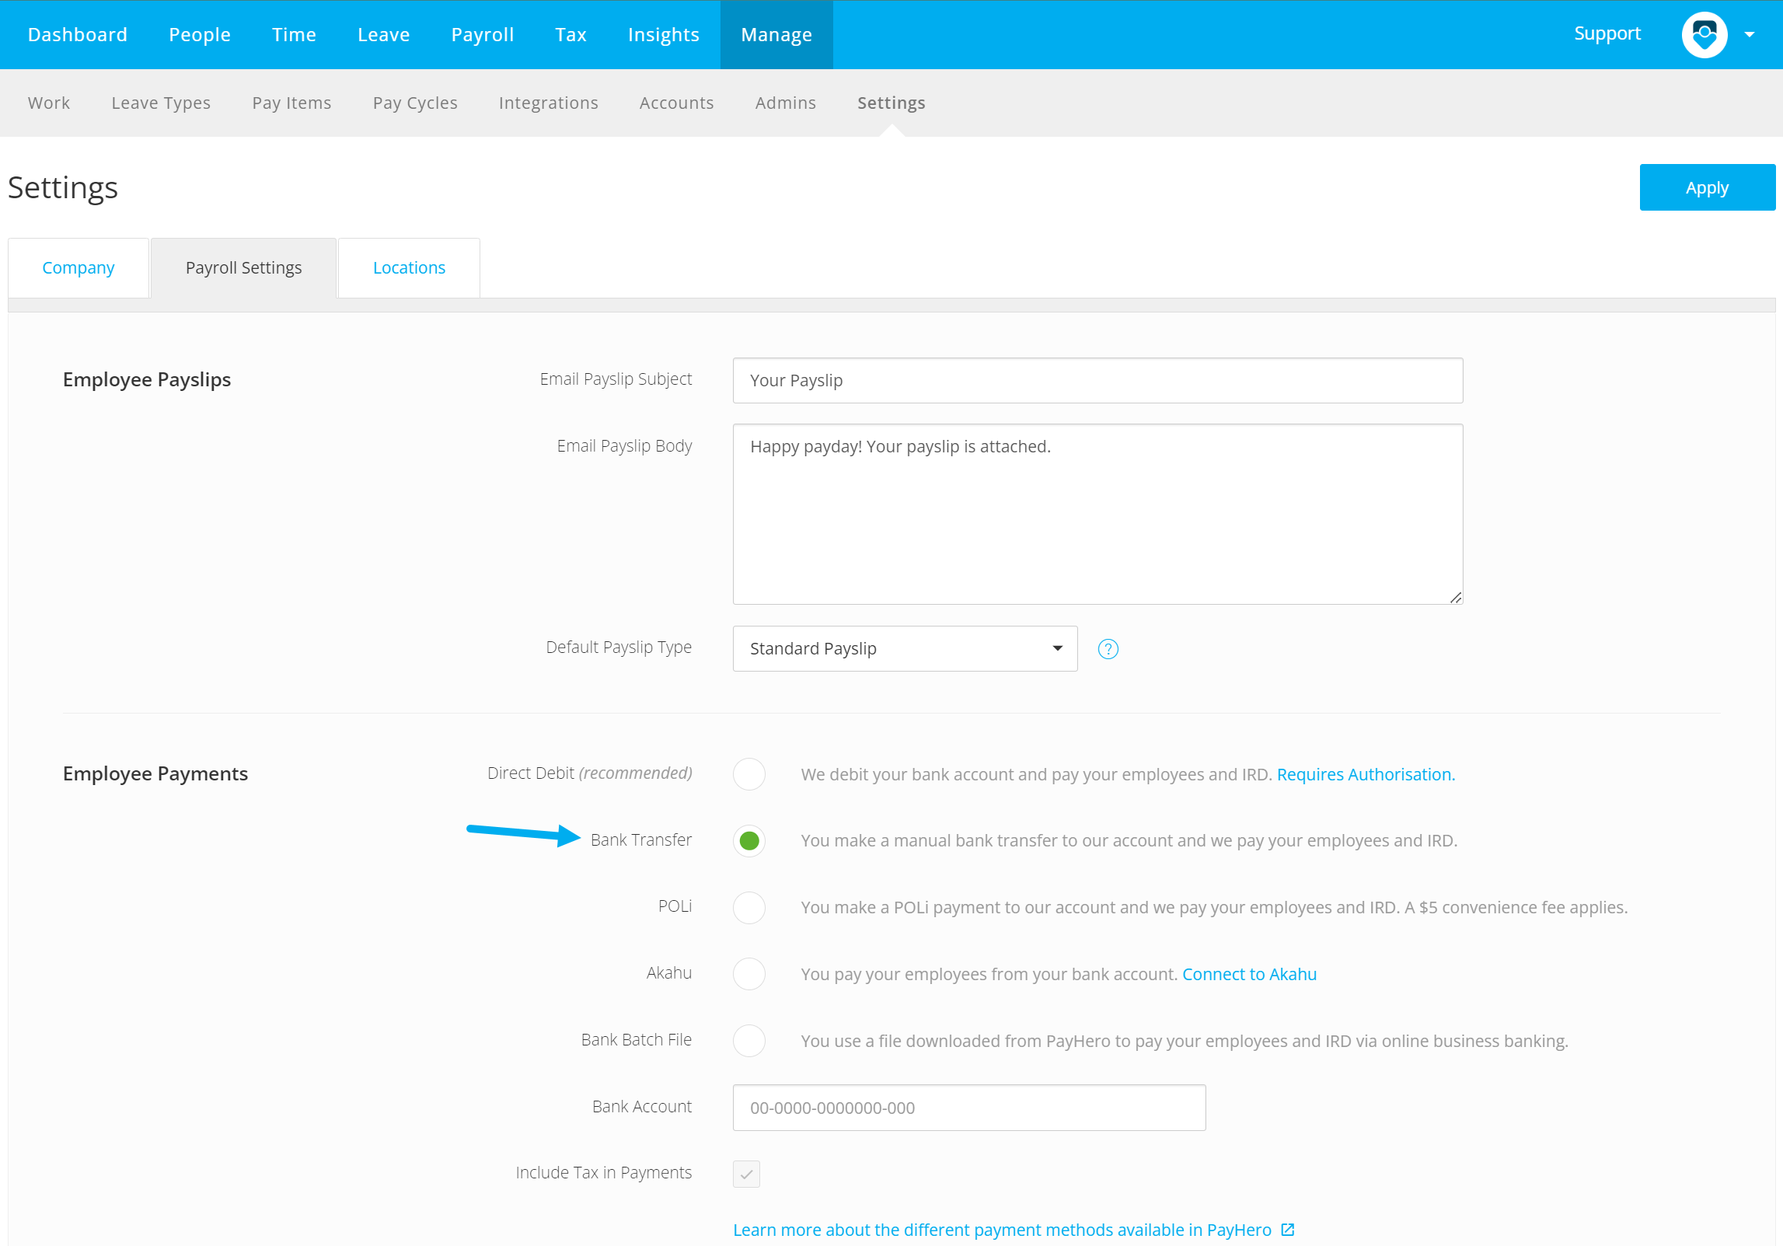1783x1246 pixels.
Task: Open the Tax menu
Action: [570, 35]
